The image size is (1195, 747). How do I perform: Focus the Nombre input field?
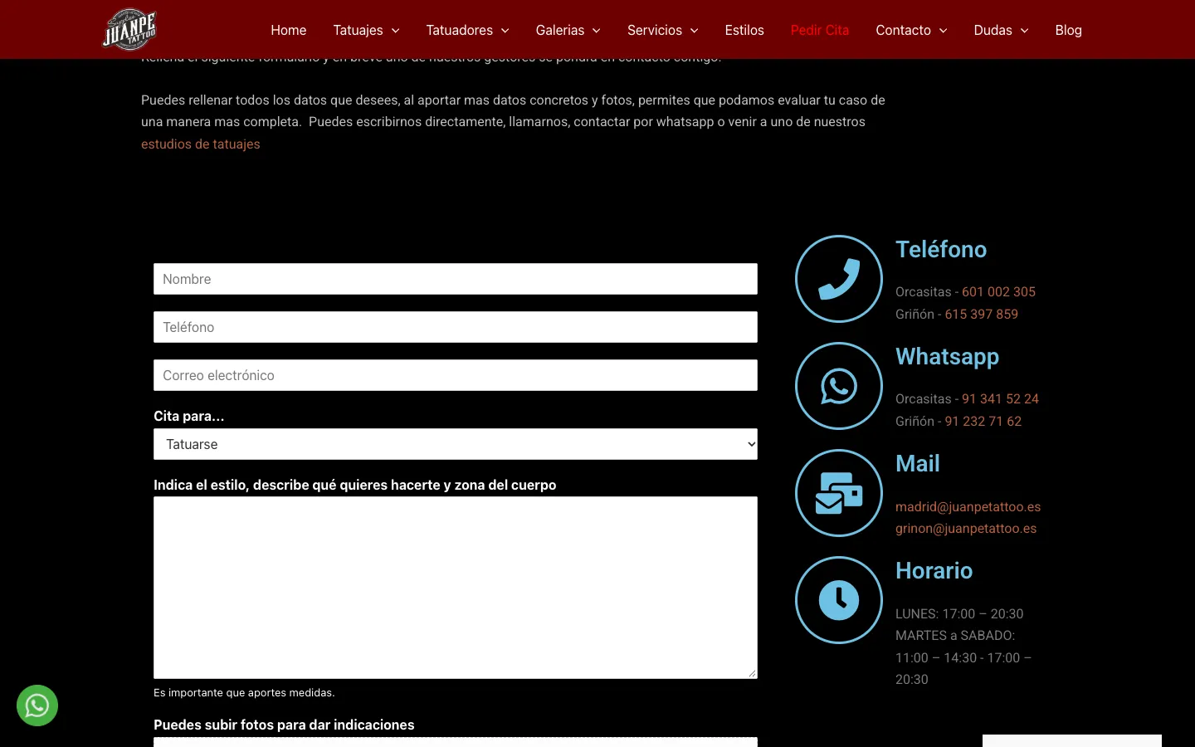pyautogui.click(x=456, y=279)
